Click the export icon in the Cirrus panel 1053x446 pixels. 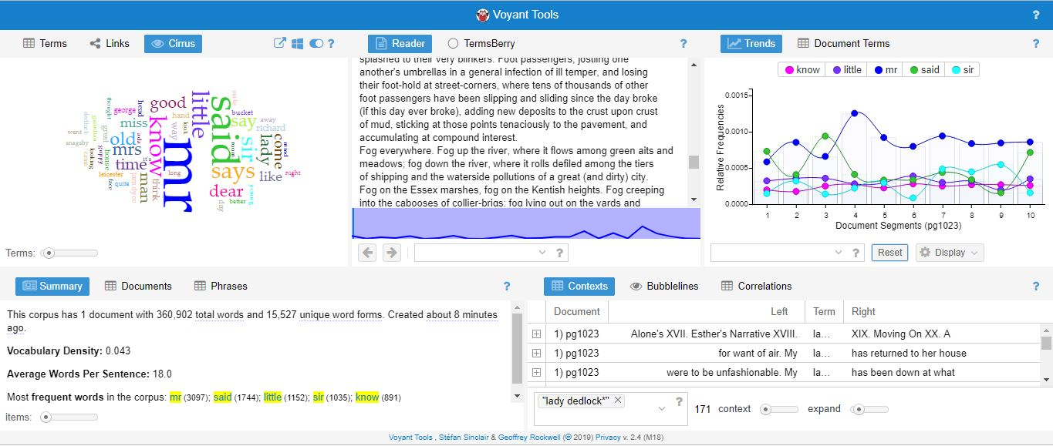pos(280,43)
